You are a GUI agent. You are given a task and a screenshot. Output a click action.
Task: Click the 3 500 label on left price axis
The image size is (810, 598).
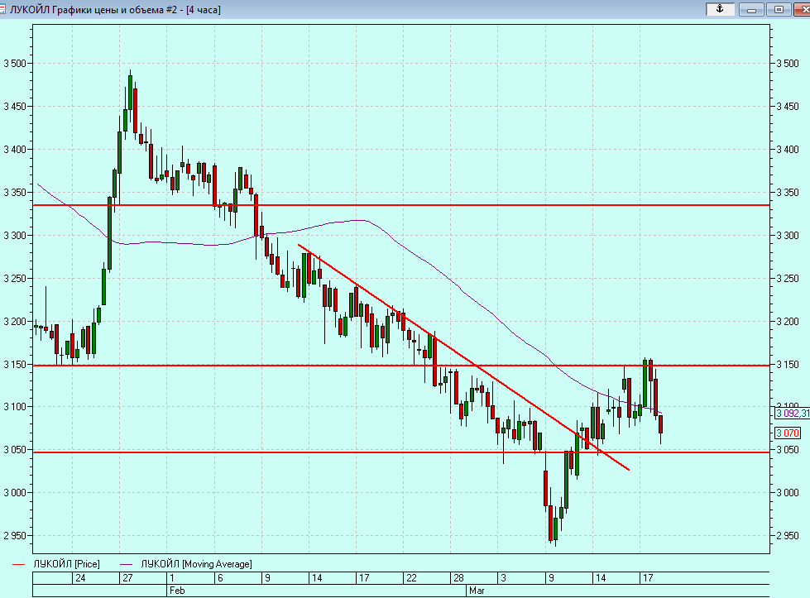pos(14,64)
